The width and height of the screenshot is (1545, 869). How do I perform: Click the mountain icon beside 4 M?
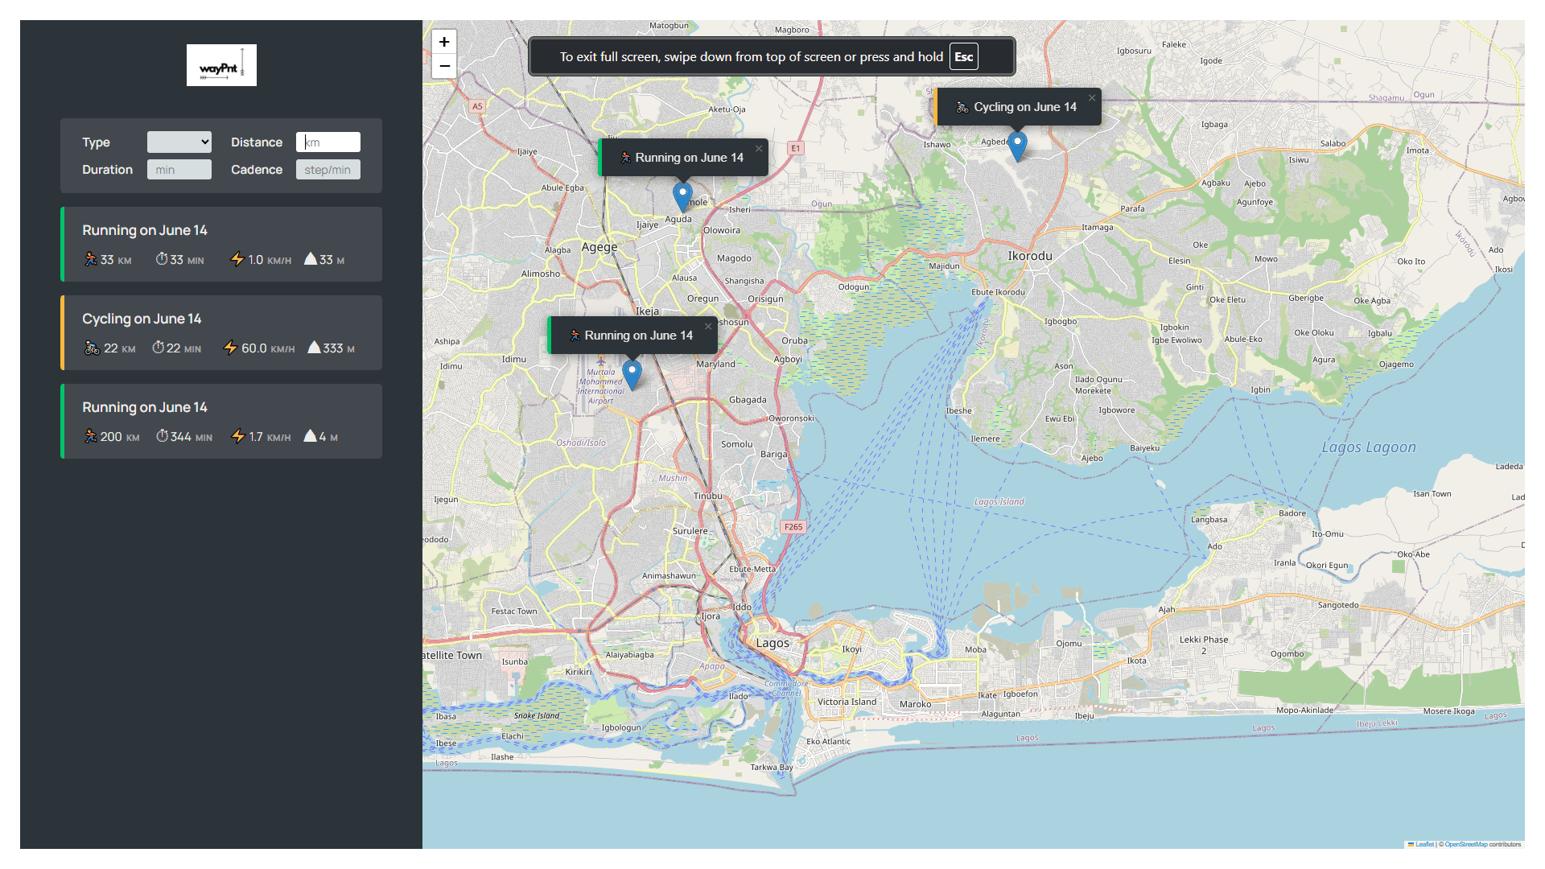pyautogui.click(x=310, y=436)
